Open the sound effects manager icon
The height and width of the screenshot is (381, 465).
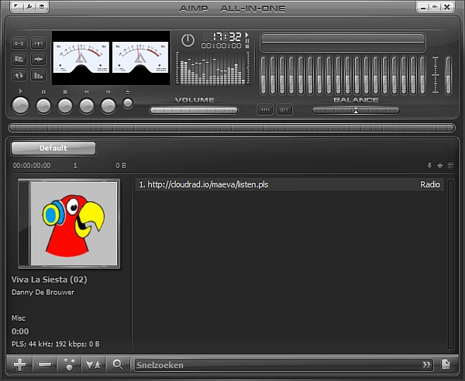(x=38, y=43)
